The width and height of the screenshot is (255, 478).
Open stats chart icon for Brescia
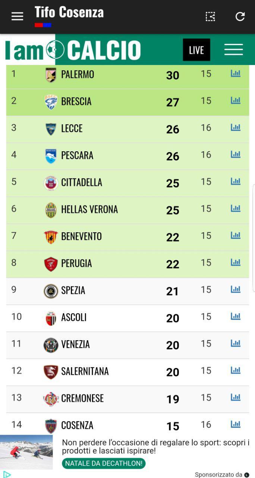[236, 100]
